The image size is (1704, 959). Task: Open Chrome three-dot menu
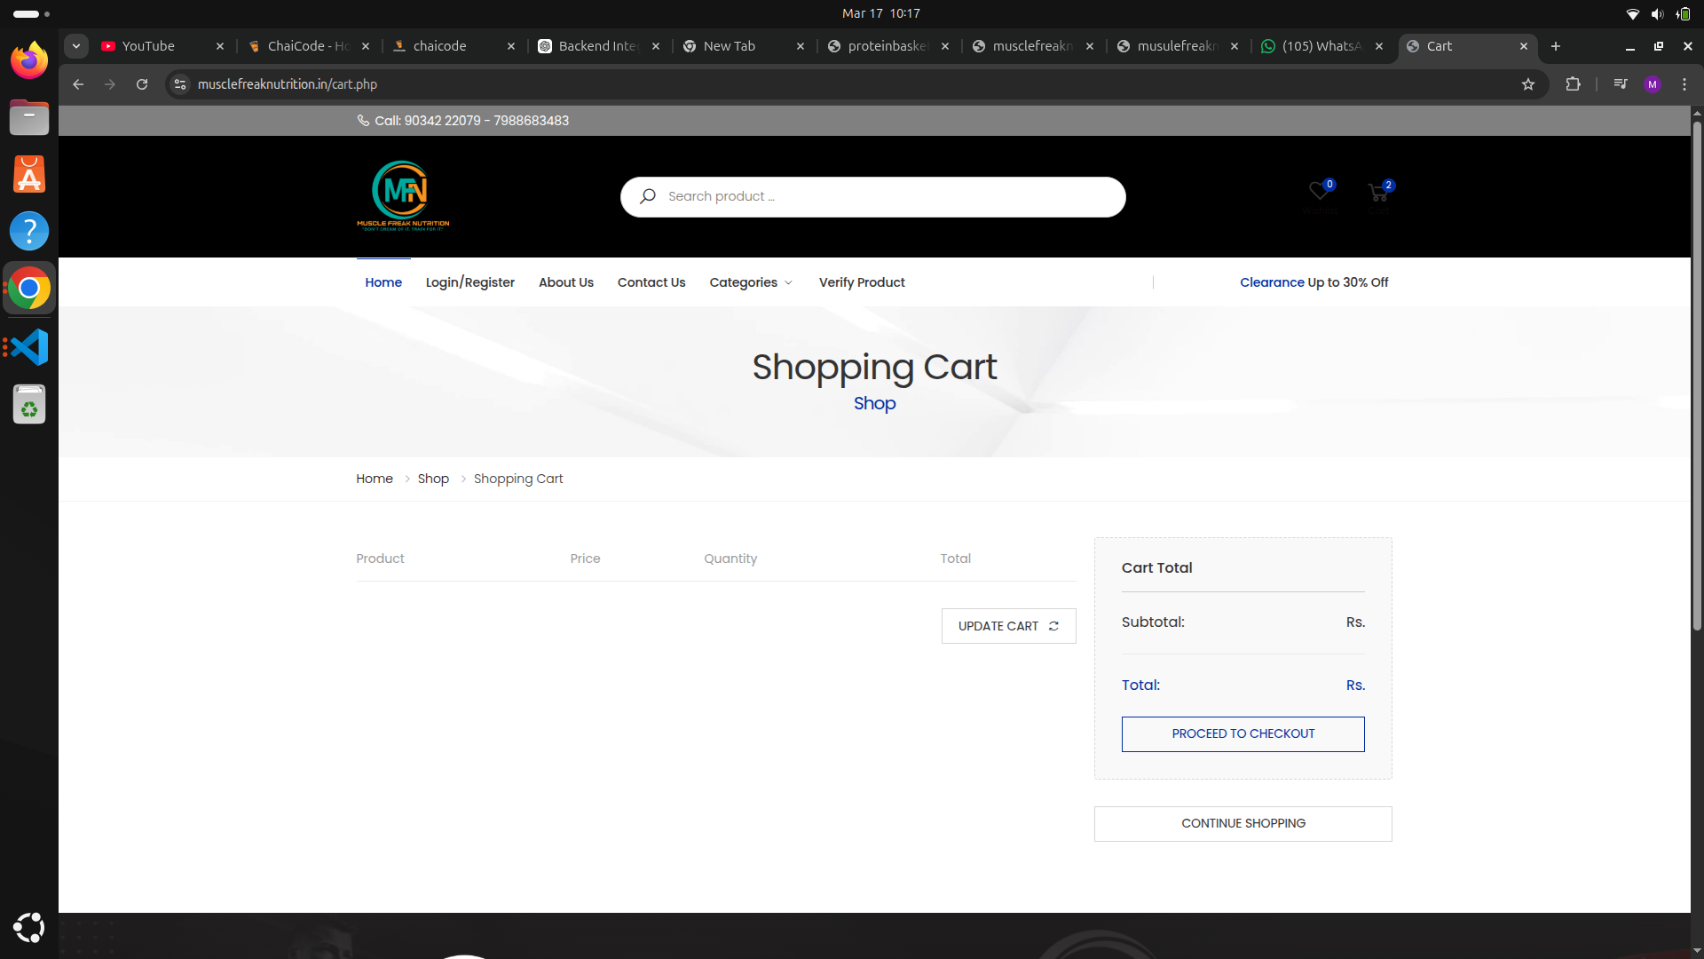(x=1684, y=84)
